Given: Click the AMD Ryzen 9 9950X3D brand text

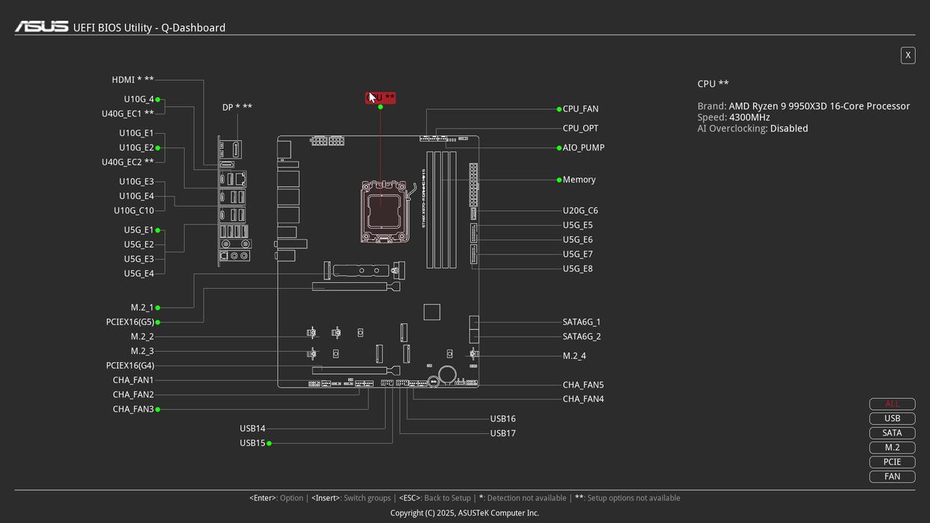Looking at the screenshot, I should click(x=819, y=106).
